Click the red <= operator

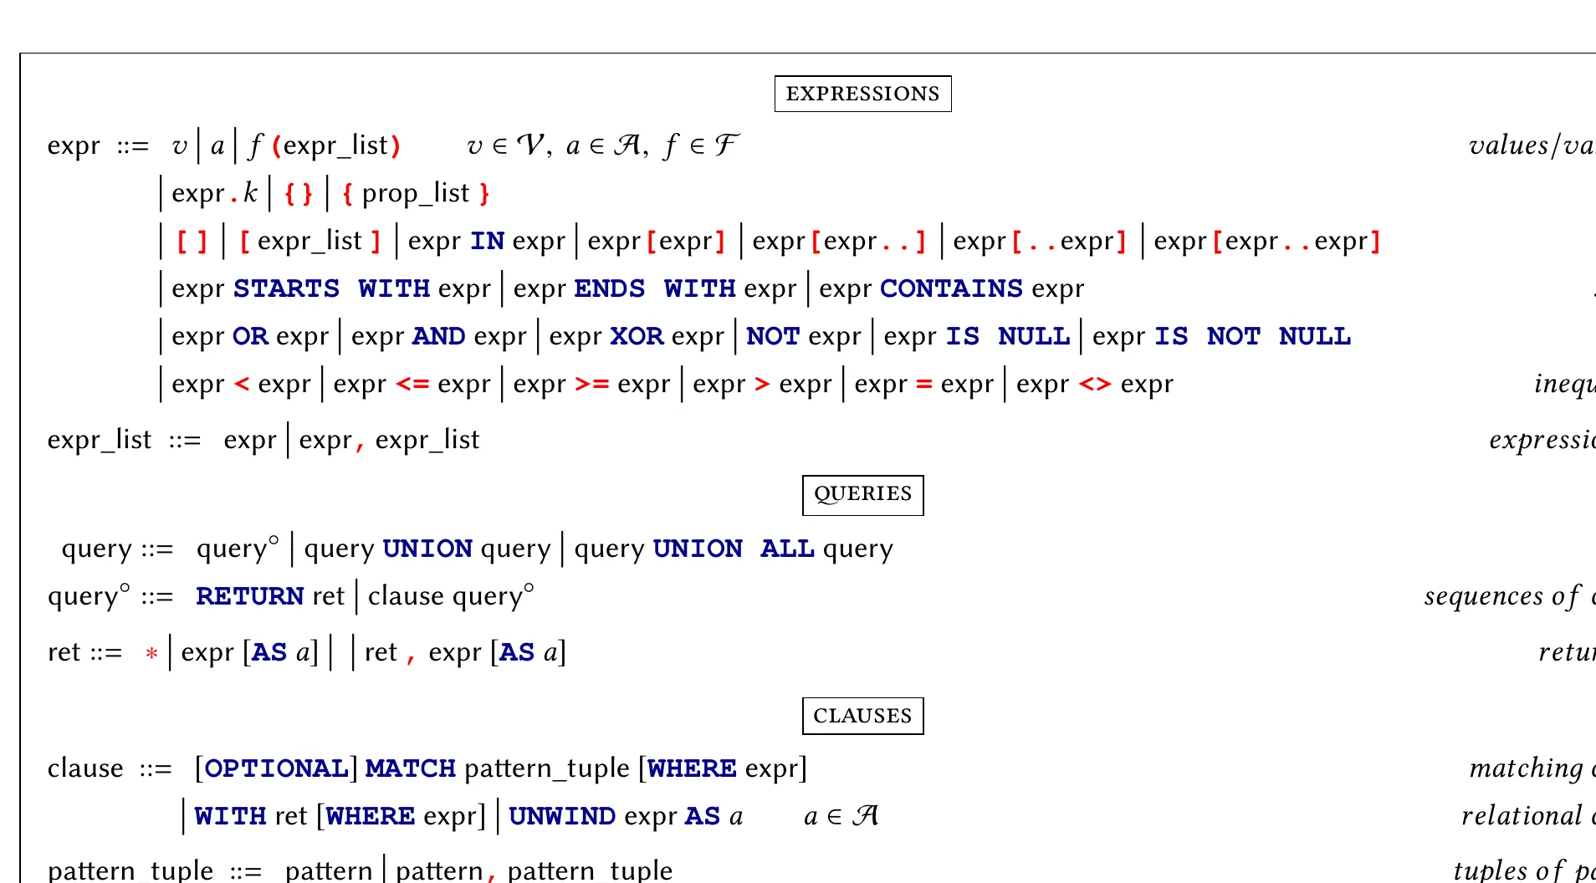click(412, 384)
